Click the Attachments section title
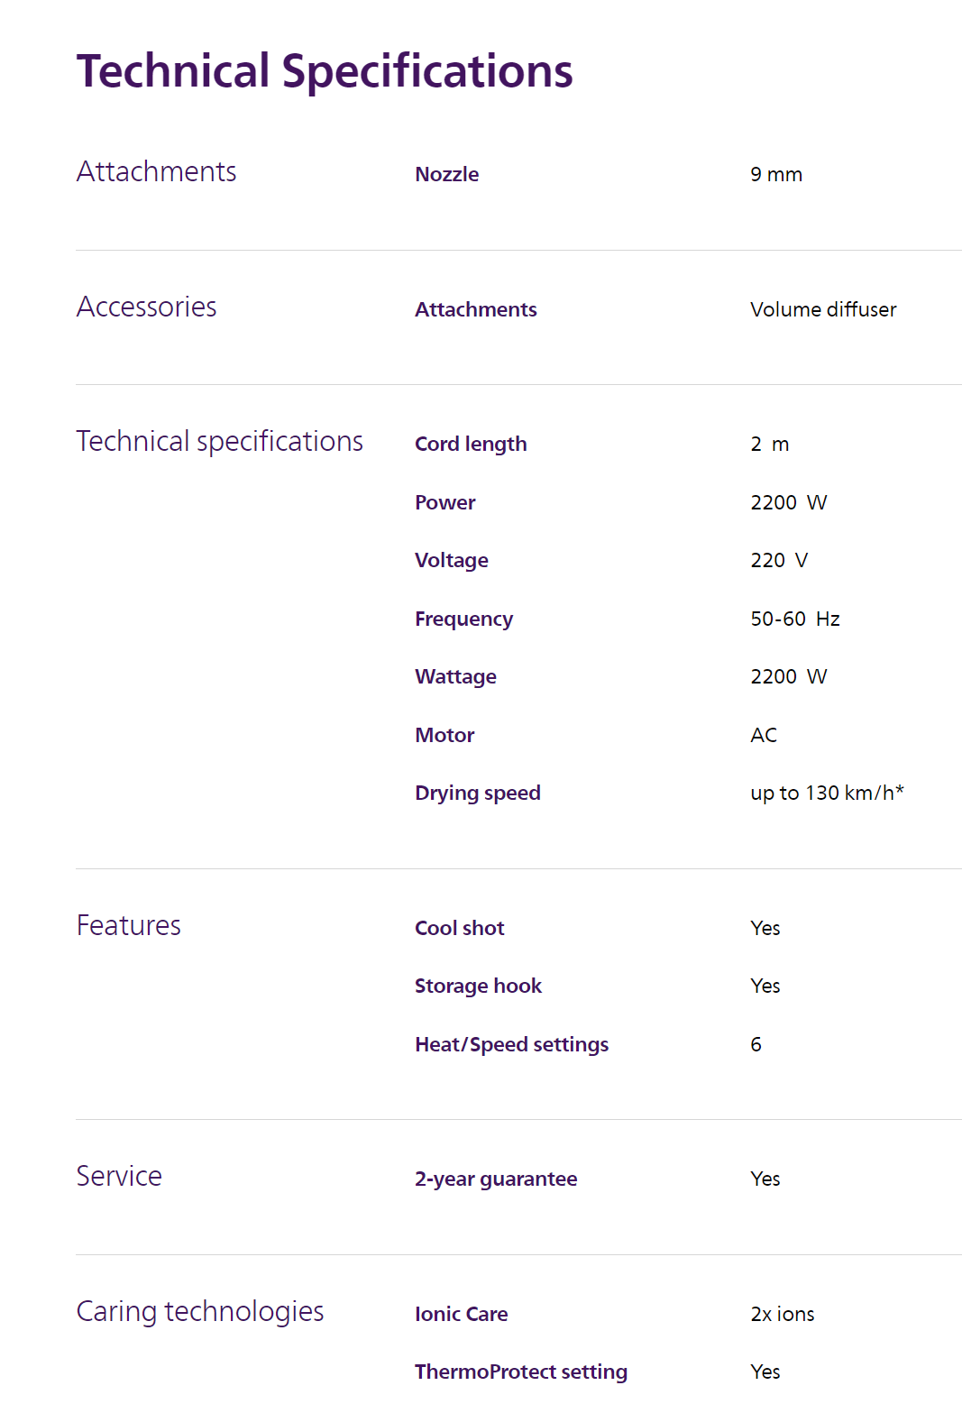 coord(156,171)
